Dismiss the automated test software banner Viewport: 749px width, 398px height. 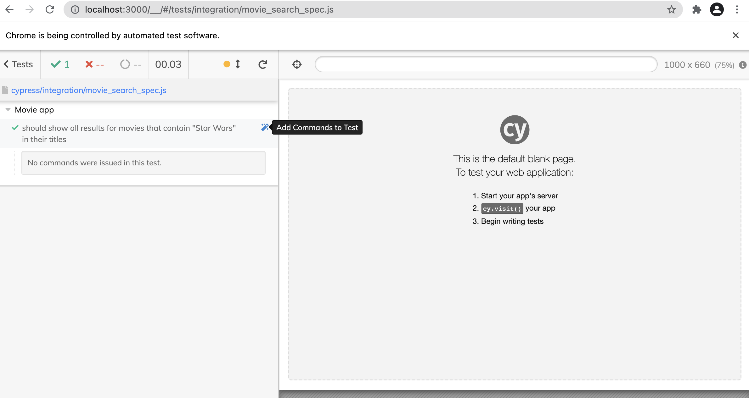736,35
